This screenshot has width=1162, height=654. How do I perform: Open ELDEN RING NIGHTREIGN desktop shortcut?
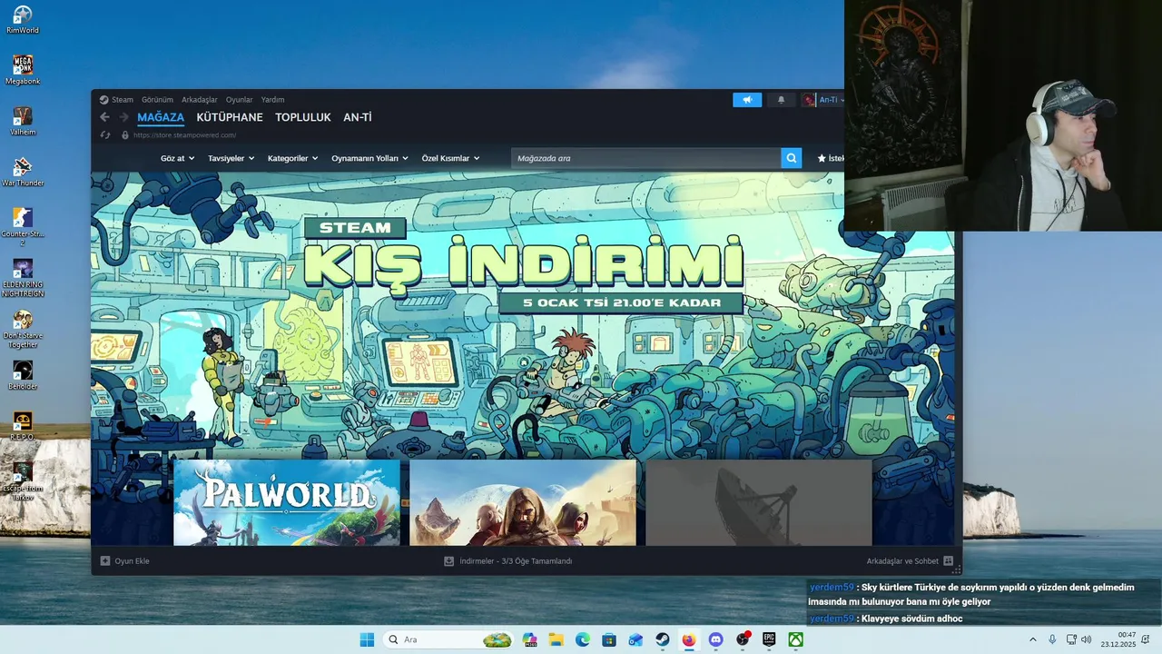pyautogui.click(x=23, y=278)
